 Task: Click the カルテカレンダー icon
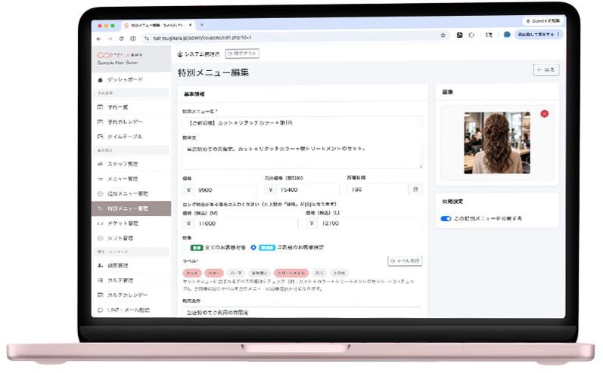[101, 294]
